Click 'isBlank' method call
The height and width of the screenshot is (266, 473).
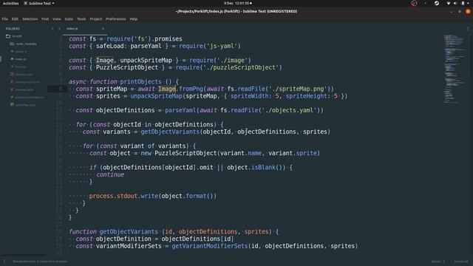(263, 168)
